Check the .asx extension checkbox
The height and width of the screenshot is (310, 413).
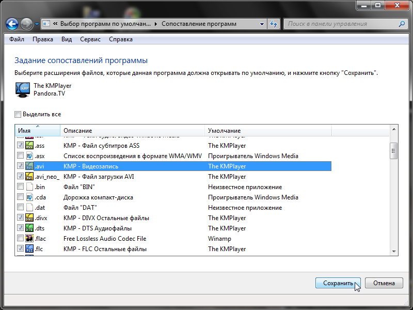(20, 156)
